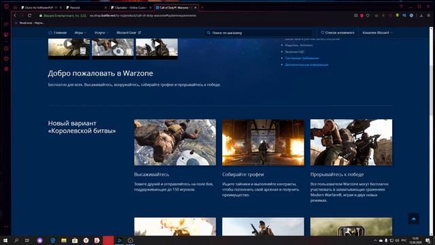Open the browser downloads icon
The width and height of the screenshot is (435, 245).
tap(421, 16)
